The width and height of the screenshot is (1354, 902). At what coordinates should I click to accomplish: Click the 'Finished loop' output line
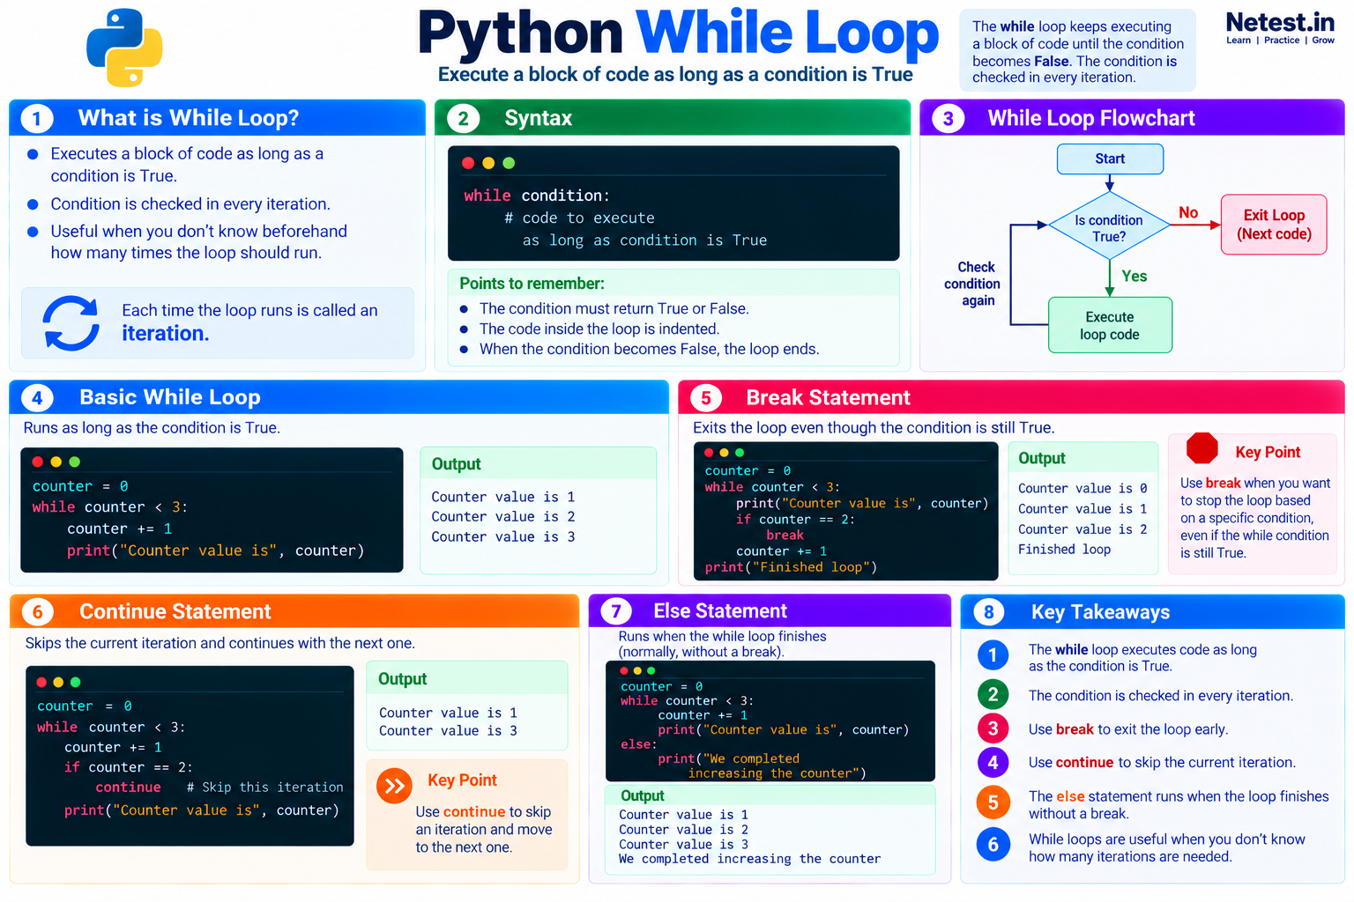1064,549
